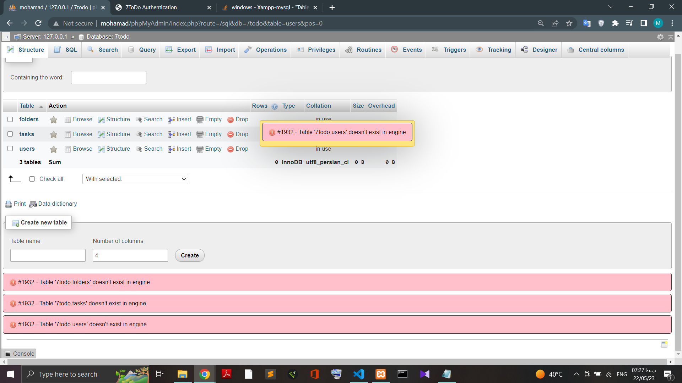Click the Google Translate extension icon
This screenshot has width=682, height=383.
click(587, 23)
